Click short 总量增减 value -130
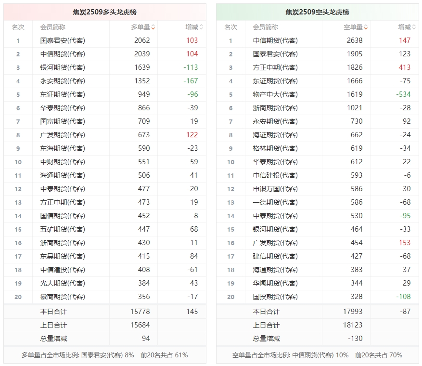The height and width of the screenshot is (366, 422). (x=355, y=339)
